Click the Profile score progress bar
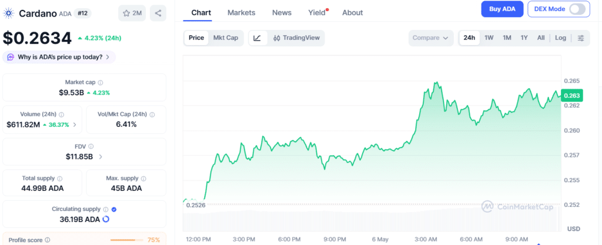Viewport: 602px width, 245px height. pos(127,240)
